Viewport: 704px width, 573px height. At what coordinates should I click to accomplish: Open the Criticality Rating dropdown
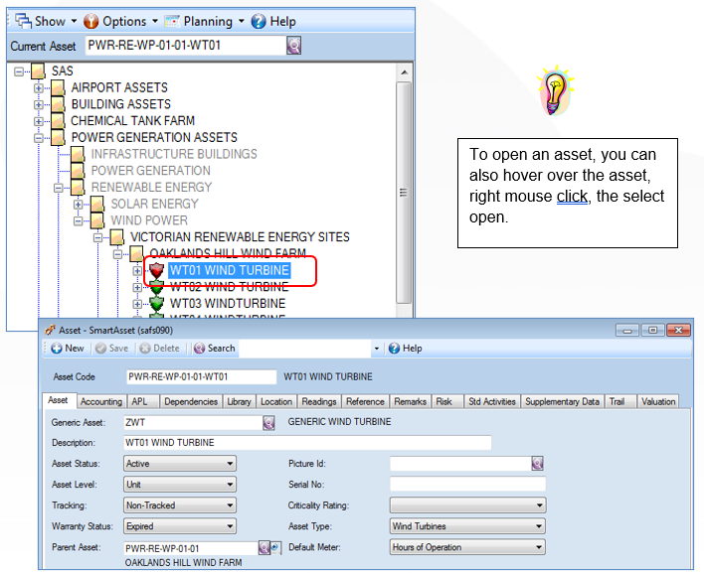(467, 505)
